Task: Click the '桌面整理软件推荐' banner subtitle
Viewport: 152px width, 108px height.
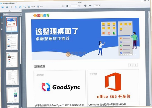Action: click(x=52, y=39)
